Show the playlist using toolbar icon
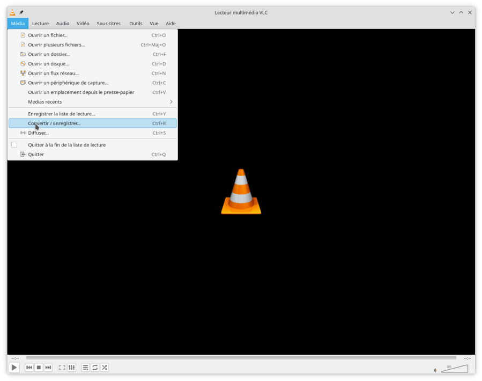Screen dimensions: 482x381 point(85,368)
